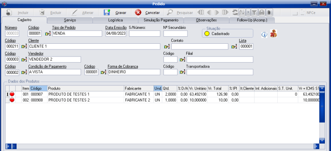Click the A-Z sort icon

point(242,13)
